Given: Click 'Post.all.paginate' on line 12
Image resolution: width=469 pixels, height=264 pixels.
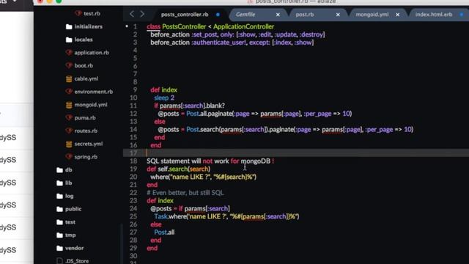Looking at the screenshot, I should coord(210,114).
